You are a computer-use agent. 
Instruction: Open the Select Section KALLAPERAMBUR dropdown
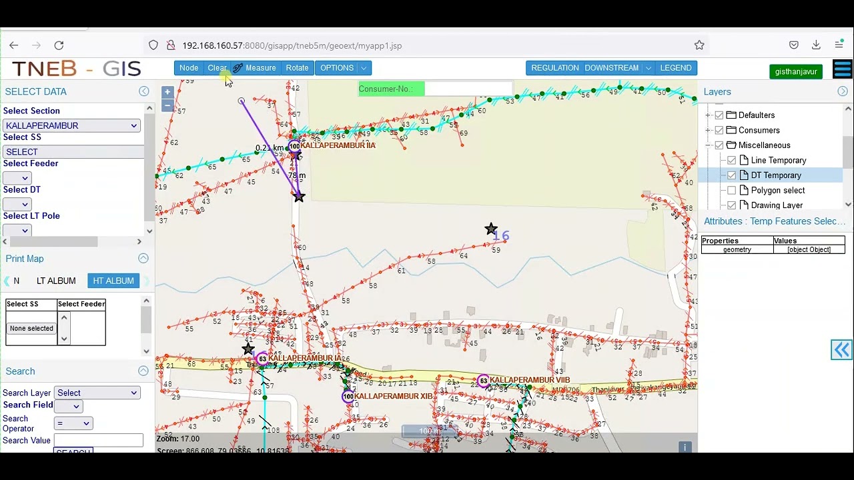(71, 125)
